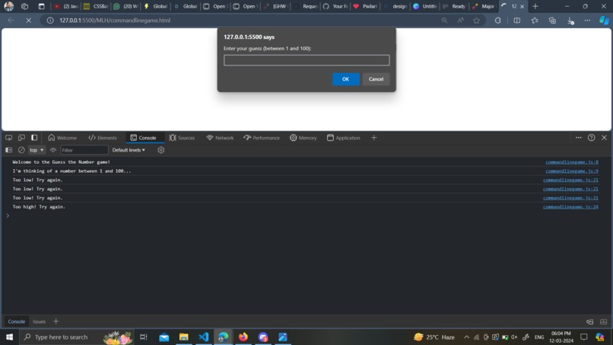The height and width of the screenshot is (345, 613).
Task: Open Windows Start menu
Action: pyautogui.click(x=9, y=337)
